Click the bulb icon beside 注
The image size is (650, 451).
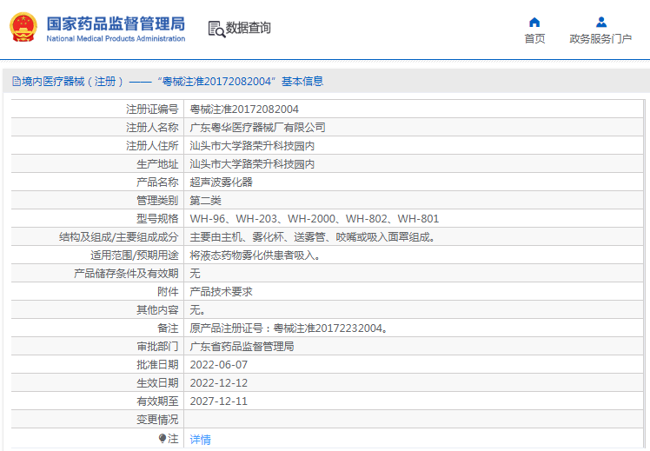(162, 438)
